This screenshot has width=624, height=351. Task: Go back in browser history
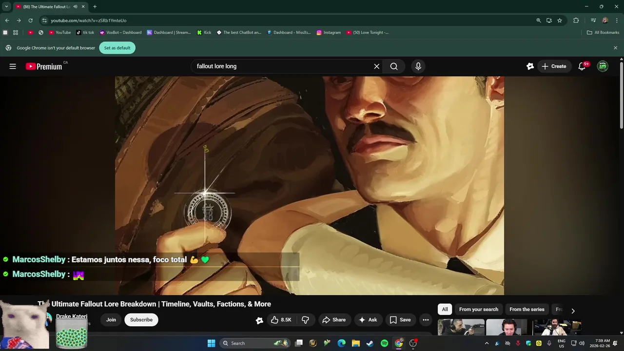7,20
